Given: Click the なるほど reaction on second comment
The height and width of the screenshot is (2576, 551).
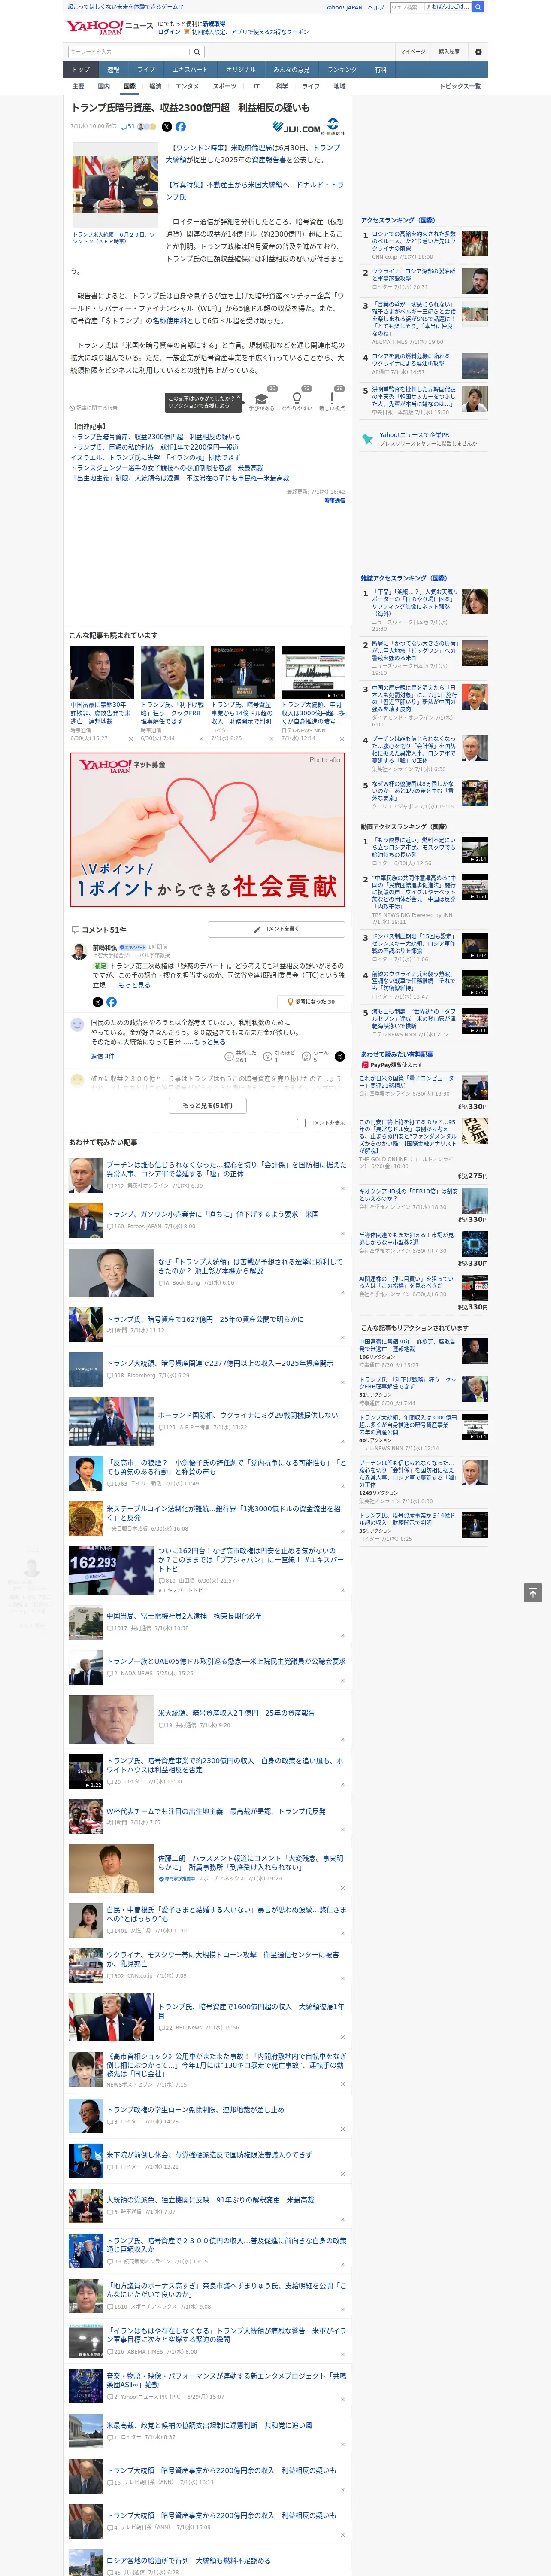Looking at the screenshot, I should click(280, 1056).
